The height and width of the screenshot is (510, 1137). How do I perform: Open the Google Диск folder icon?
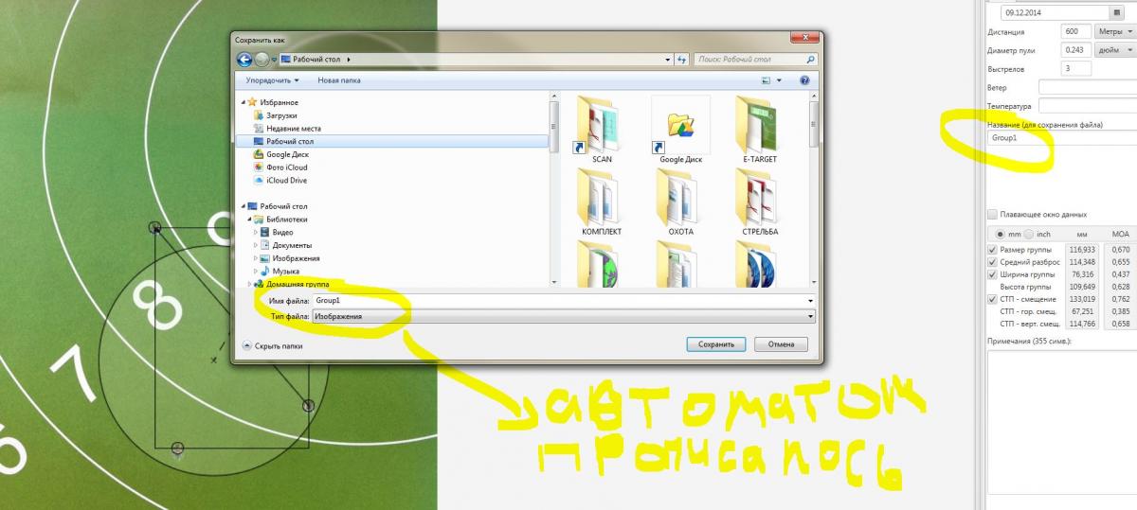[680, 128]
